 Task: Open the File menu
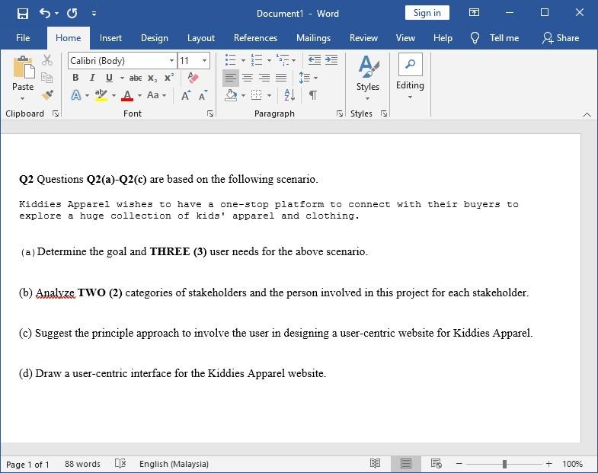click(x=23, y=38)
